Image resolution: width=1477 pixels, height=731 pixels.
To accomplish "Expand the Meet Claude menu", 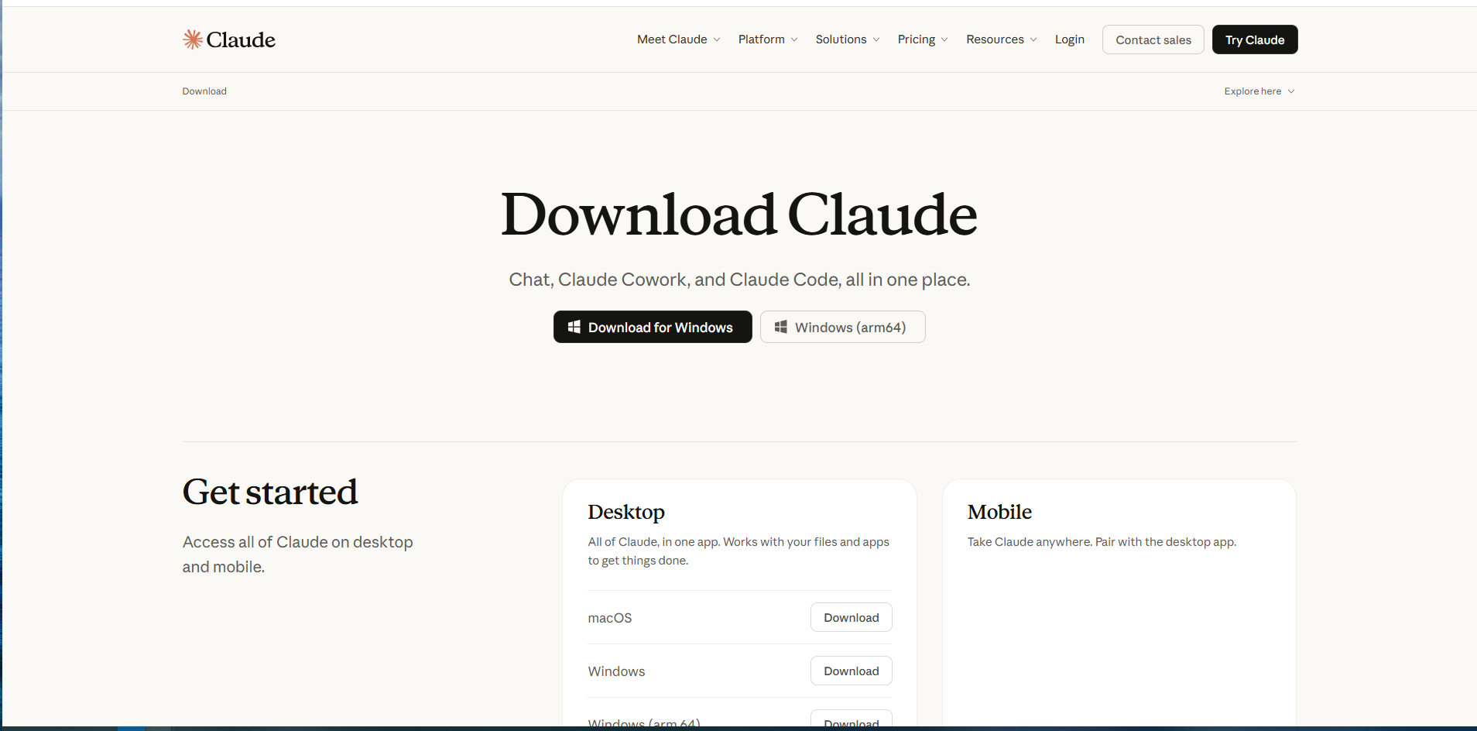I will (x=678, y=39).
